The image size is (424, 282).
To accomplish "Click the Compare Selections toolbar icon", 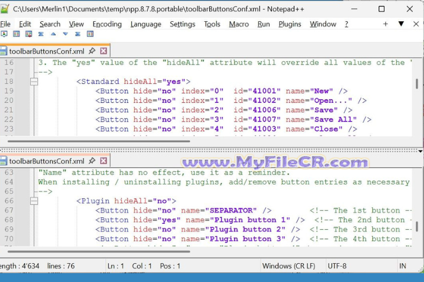I will click(29, 34).
